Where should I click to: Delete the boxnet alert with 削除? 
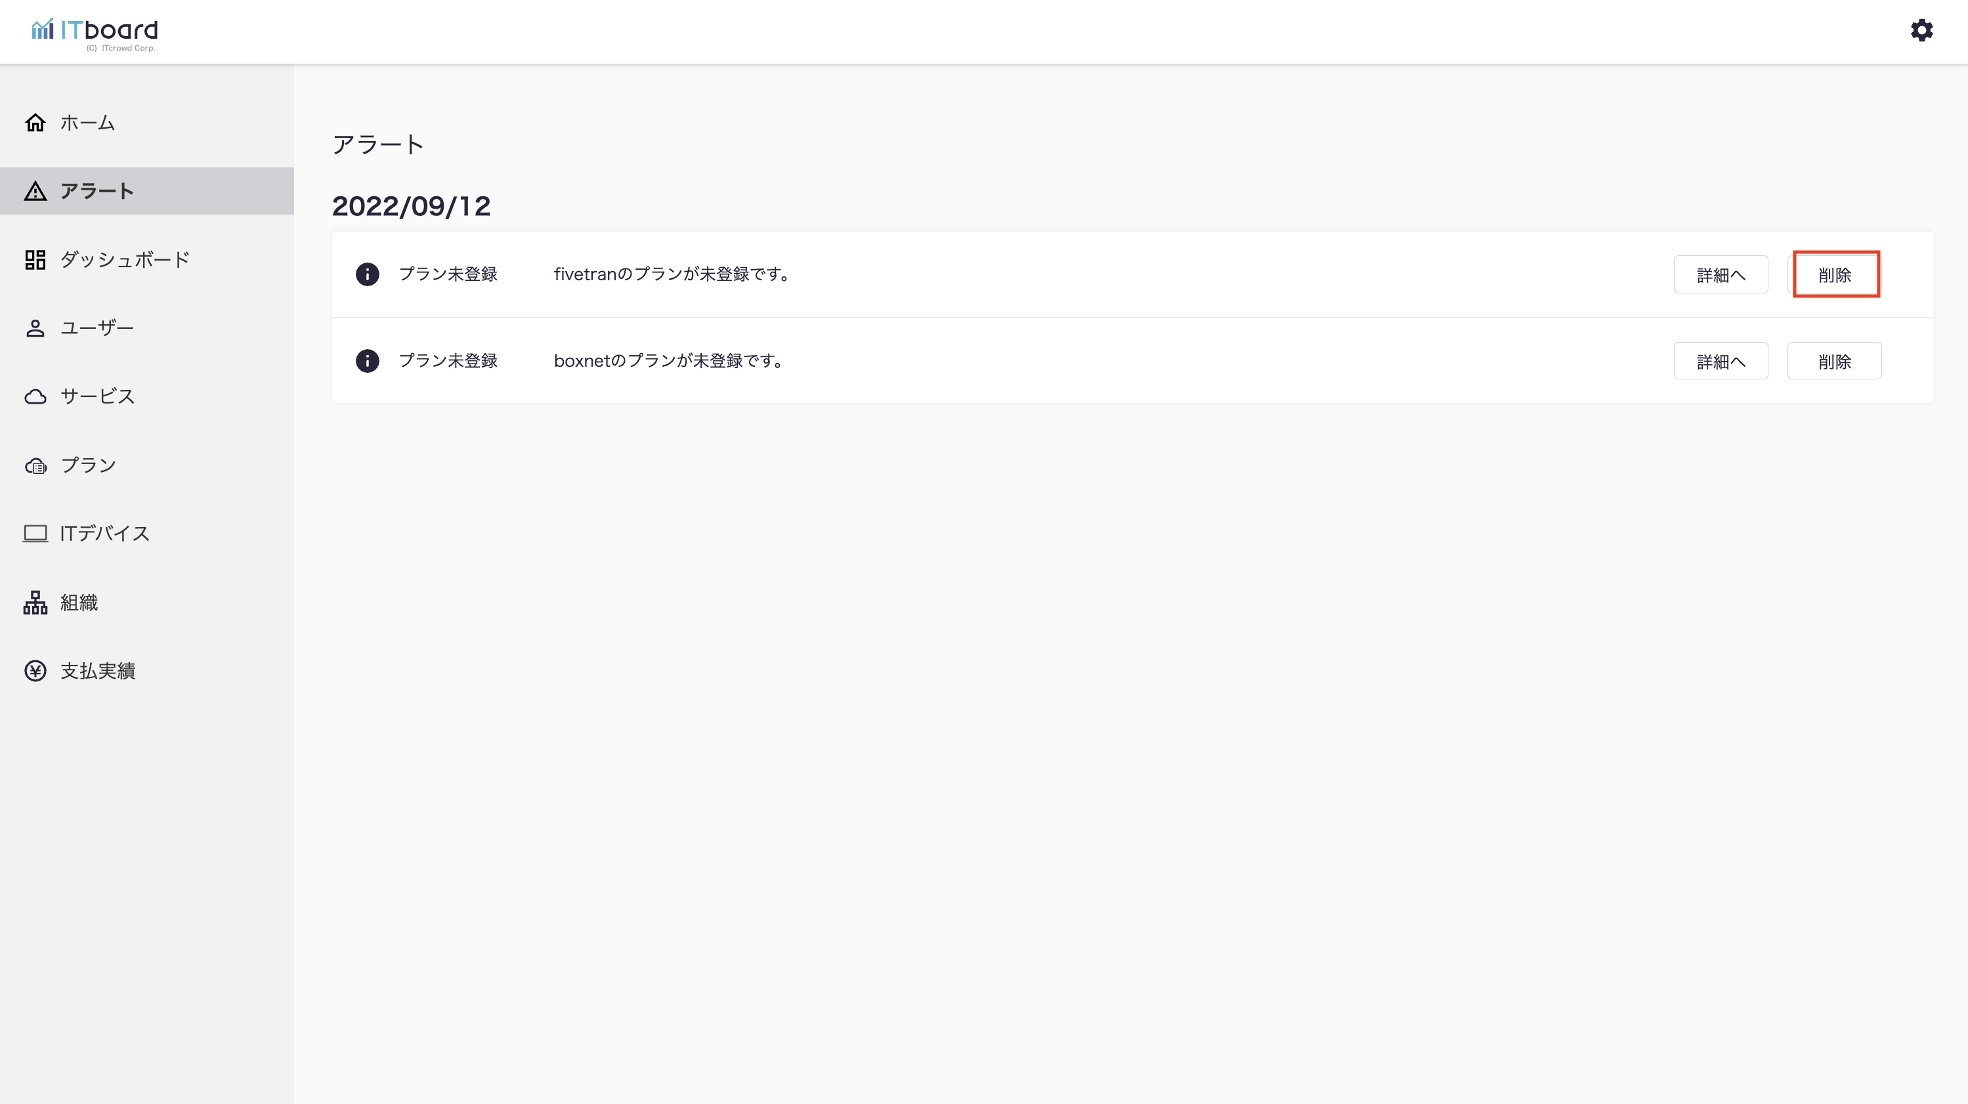1834,360
